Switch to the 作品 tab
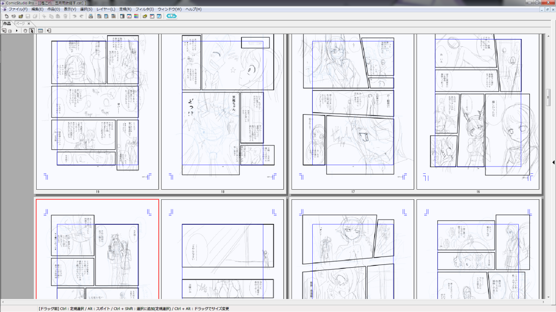Viewport: 556px width, 312px height. coord(7,23)
